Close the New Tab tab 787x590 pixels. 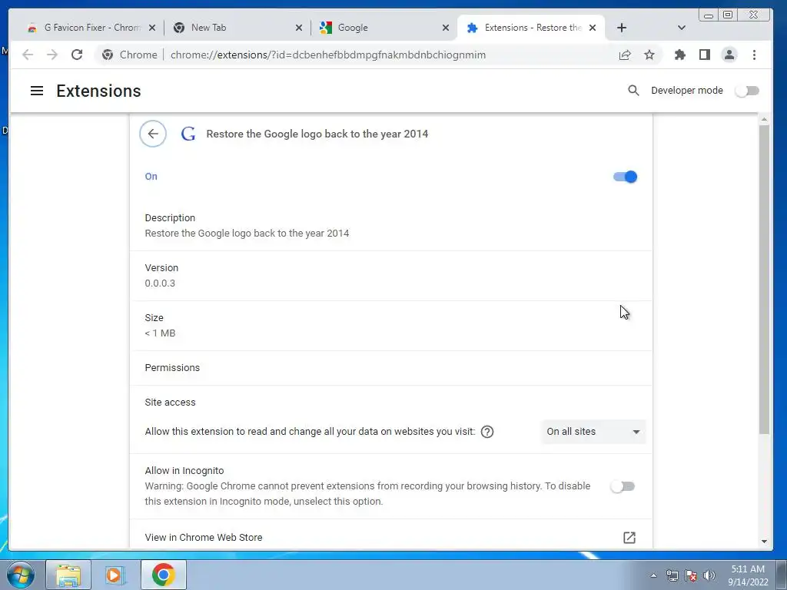click(x=299, y=28)
